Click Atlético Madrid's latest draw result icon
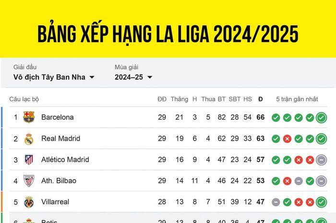The image size is (336, 223). [321, 160]
